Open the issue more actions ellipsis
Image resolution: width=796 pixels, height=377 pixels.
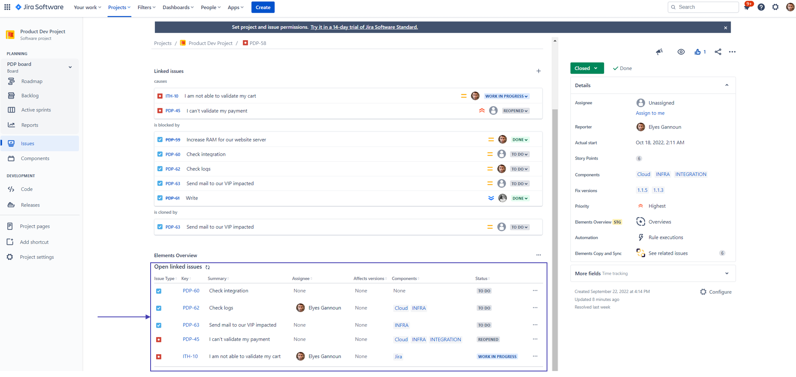tap(732, 52)
